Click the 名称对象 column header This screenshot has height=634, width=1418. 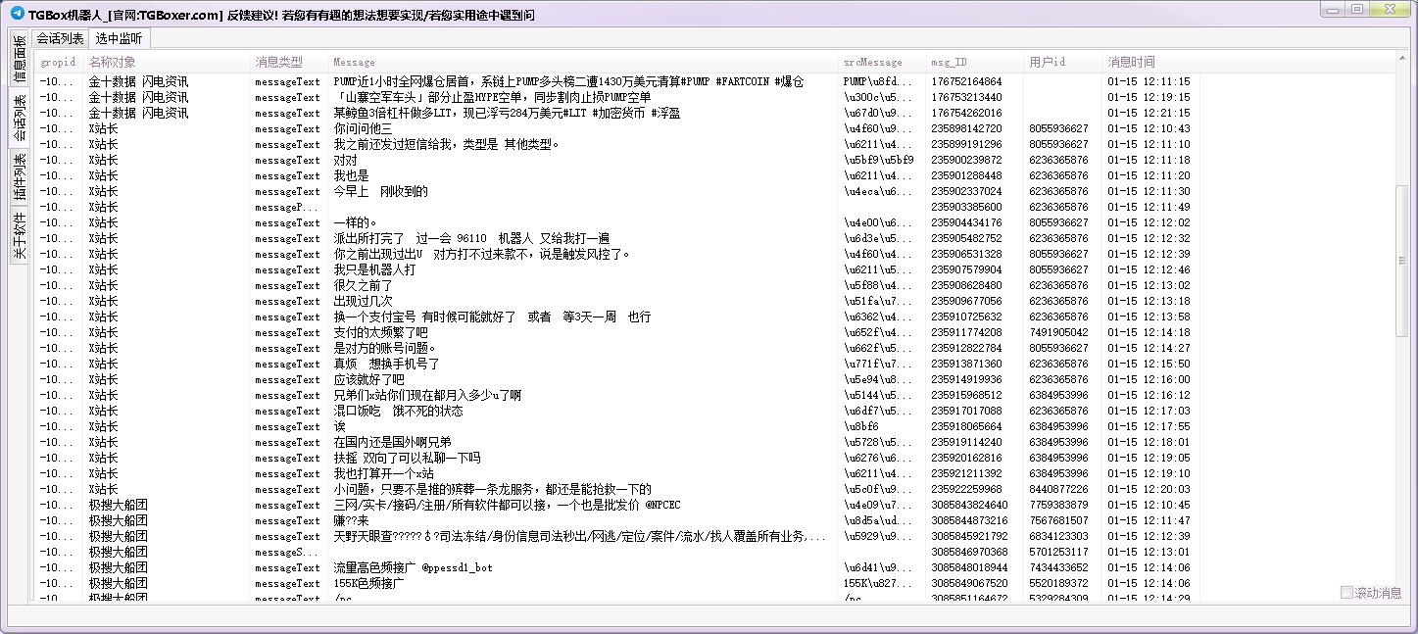click(113, 62)
